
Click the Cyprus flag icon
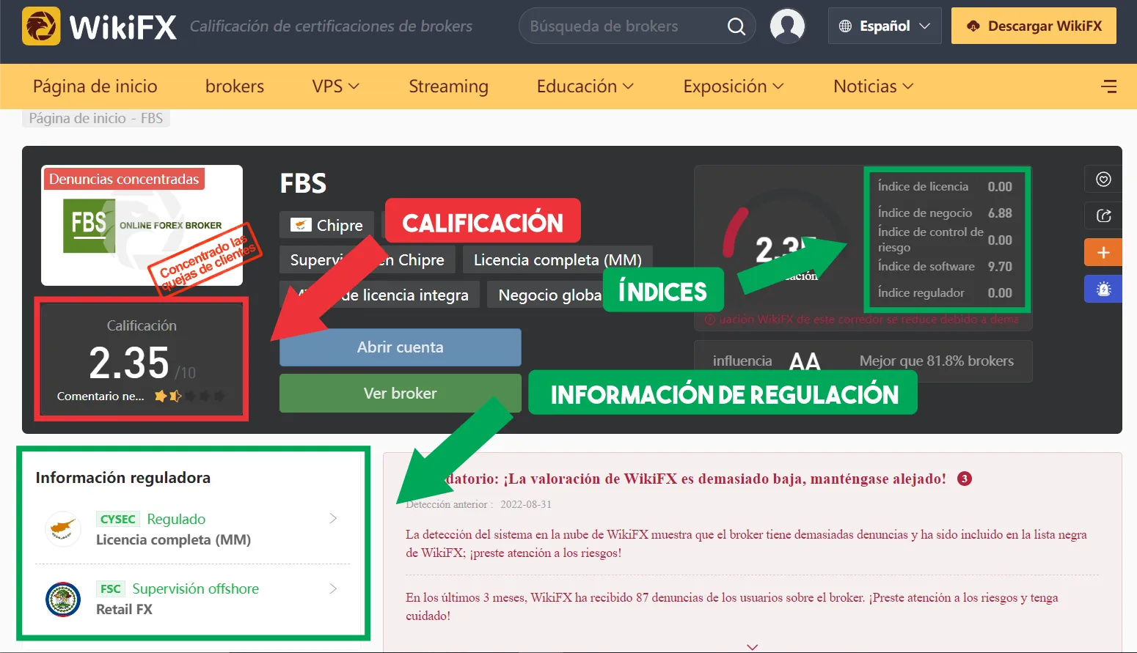301,225
